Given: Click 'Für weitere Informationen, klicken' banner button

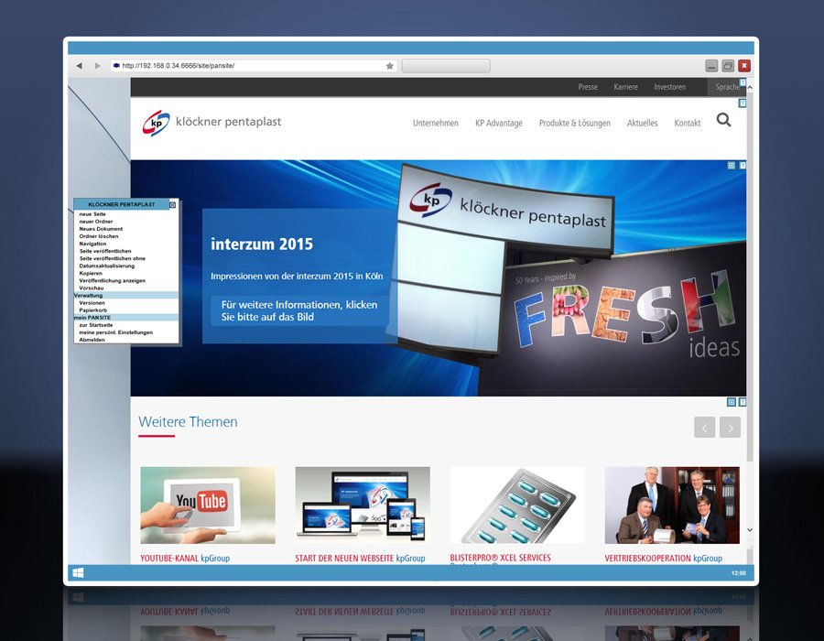Looking at the screenshot, I should (299, 310).
